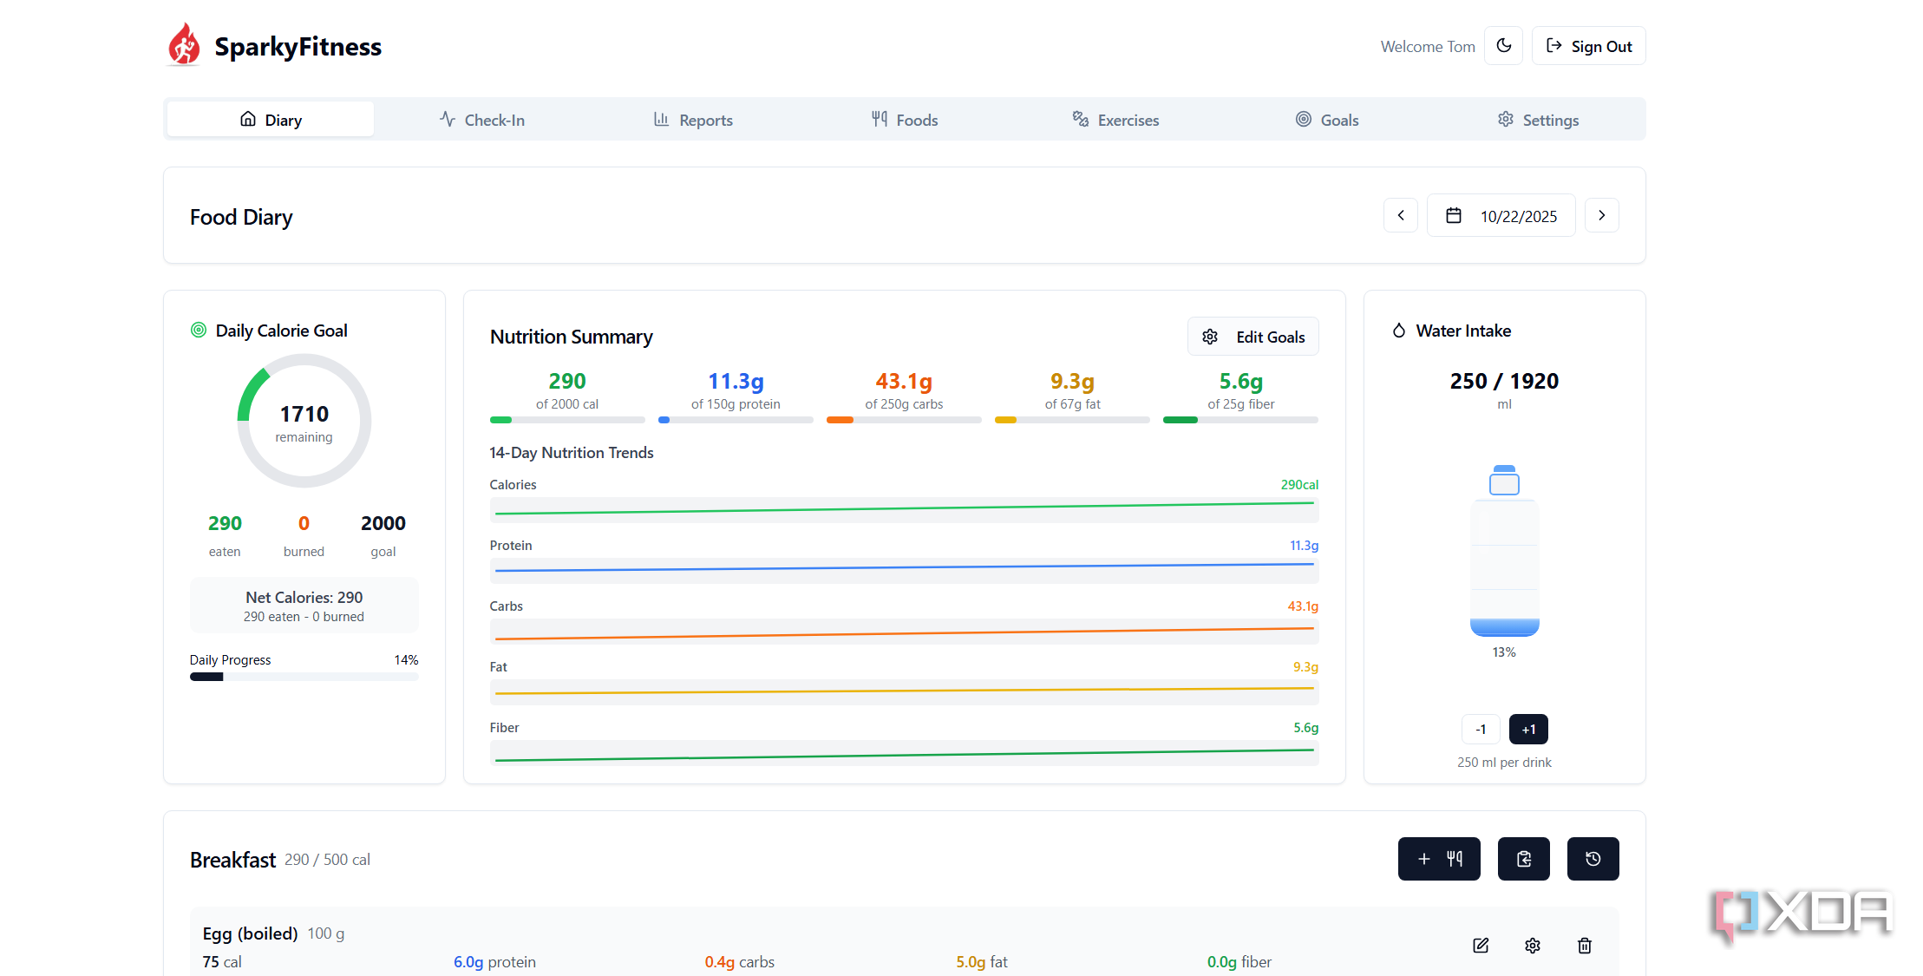The height and width of the screenshot is (976, 1923).
Task: Go to the previous day with the left chevron
Action: (1401, 215)
